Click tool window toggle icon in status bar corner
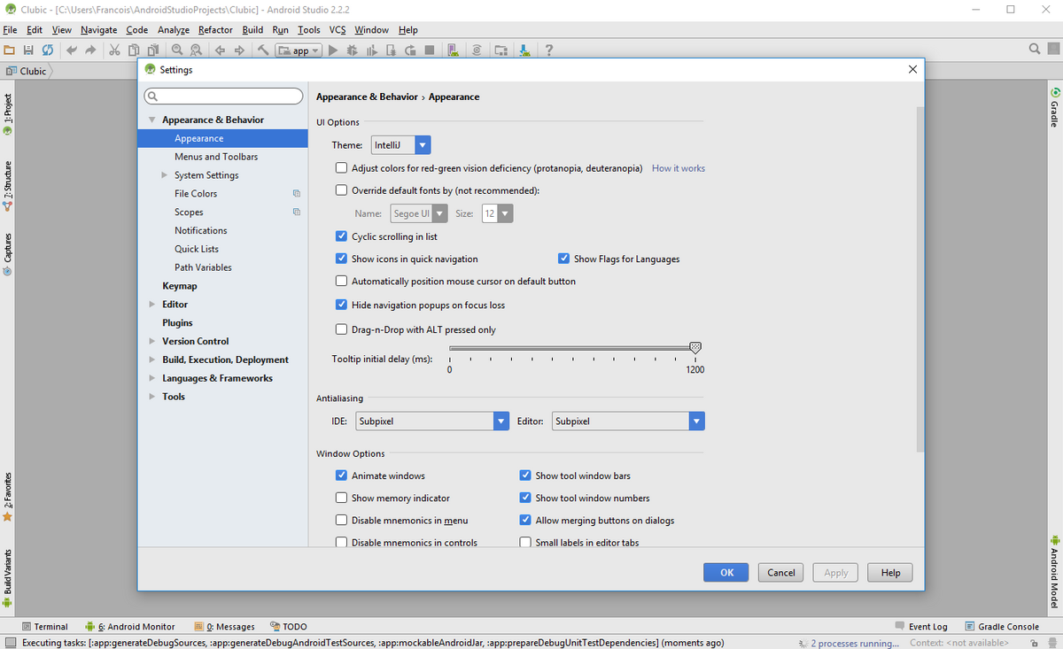This screenshot has height=649, width=1063. coord(10,642)
